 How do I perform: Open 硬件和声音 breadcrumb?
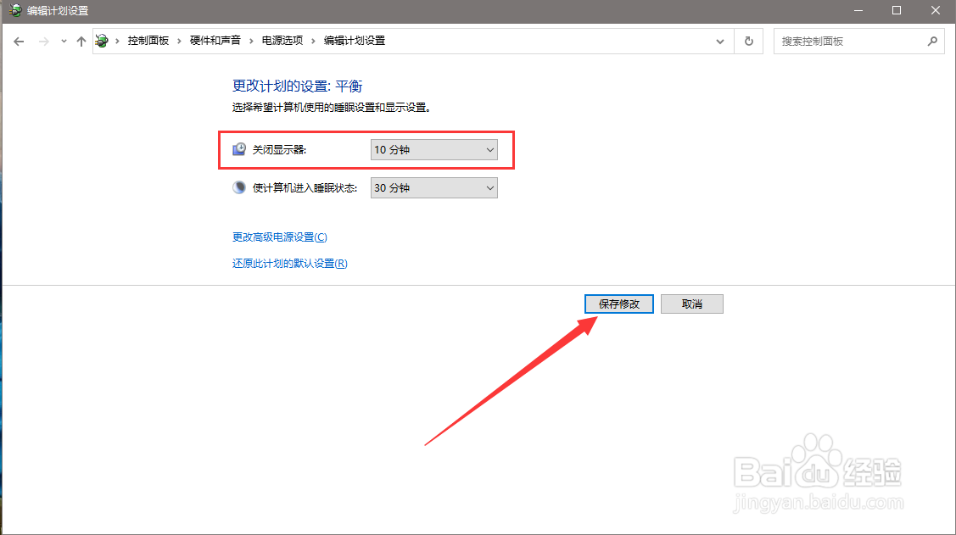(x=215, y=41)
